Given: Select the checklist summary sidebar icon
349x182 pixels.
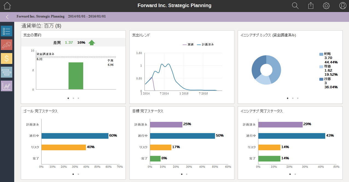Looking at the screenshot, I should (7, 31).
